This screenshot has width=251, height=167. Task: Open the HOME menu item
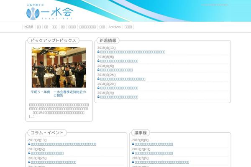29,27
